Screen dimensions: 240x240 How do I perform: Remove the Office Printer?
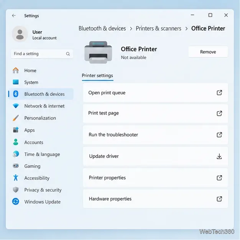(x=208, y=52)
